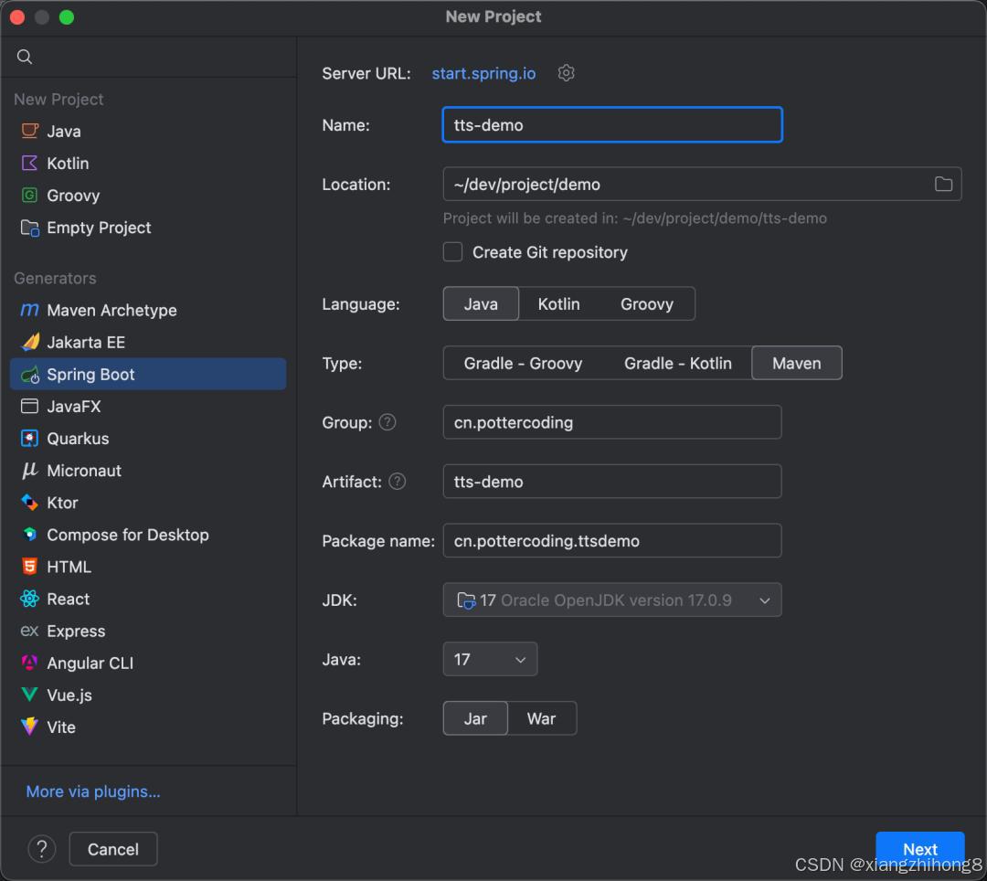Image resolution: width=987 pixels, height=881 pixels.
Task: Open the JDK dropdown
Action: click(612, 600)
